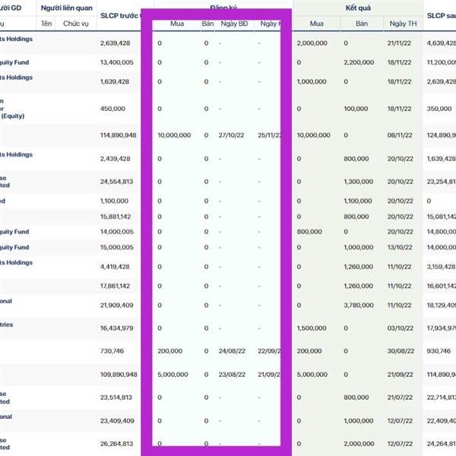The height and width of the screenshot is (456, 456).
Task: Click result sell '1,100,000' in 20/10/22 row
Action: (358, 201)
